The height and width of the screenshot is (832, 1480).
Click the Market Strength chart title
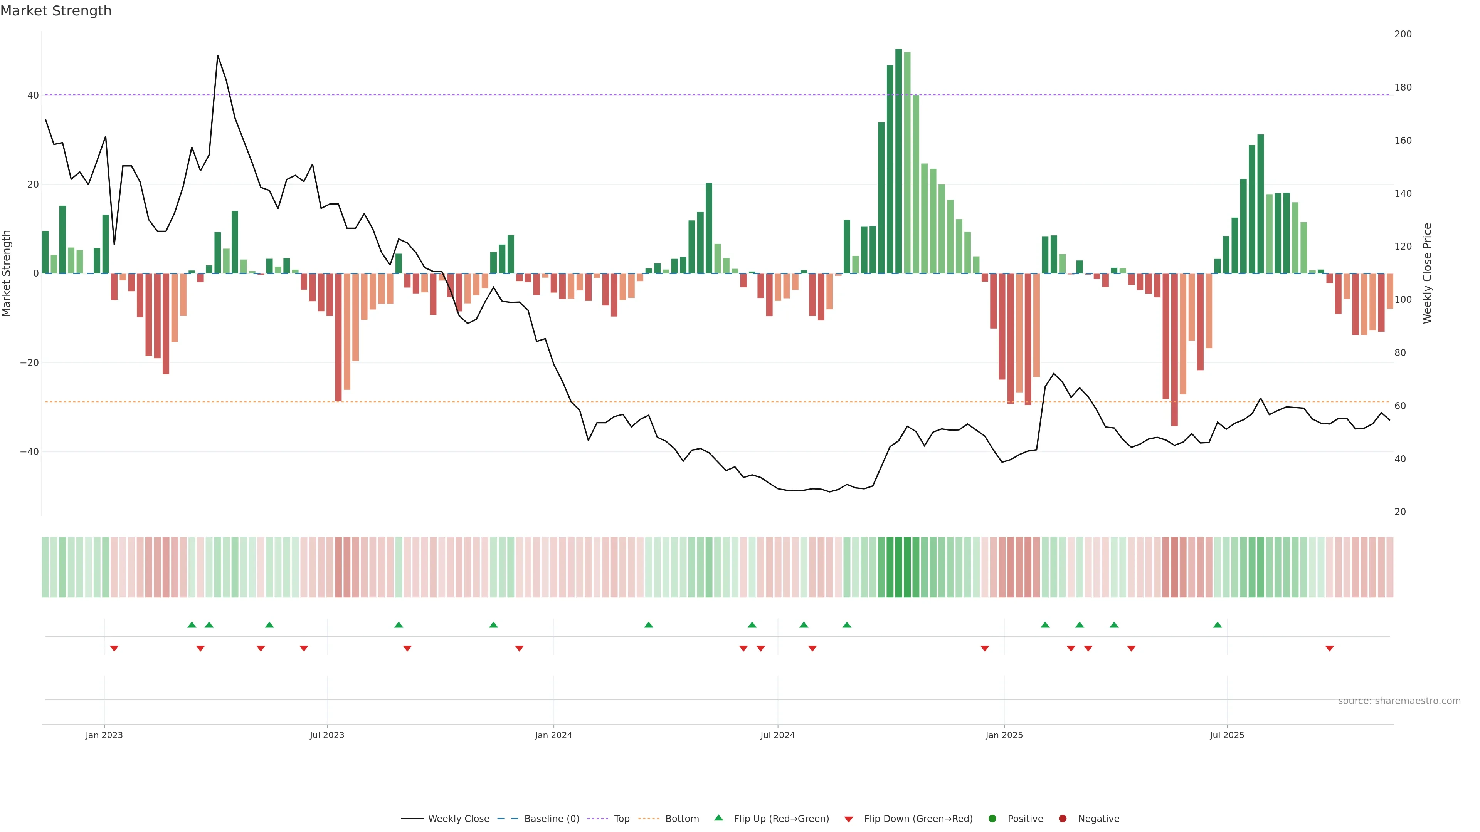56,11
